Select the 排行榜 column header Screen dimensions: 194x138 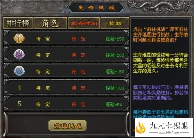18,23
